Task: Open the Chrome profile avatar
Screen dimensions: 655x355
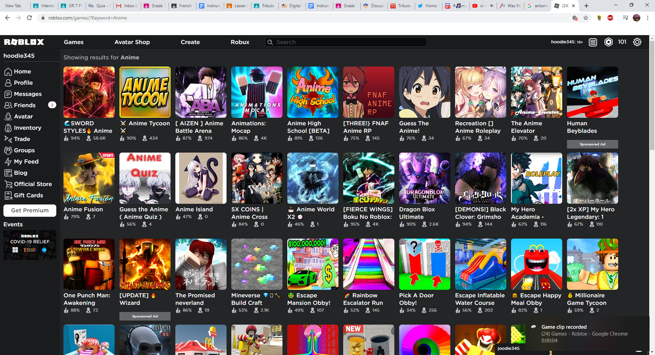Action: coord(637,18)
